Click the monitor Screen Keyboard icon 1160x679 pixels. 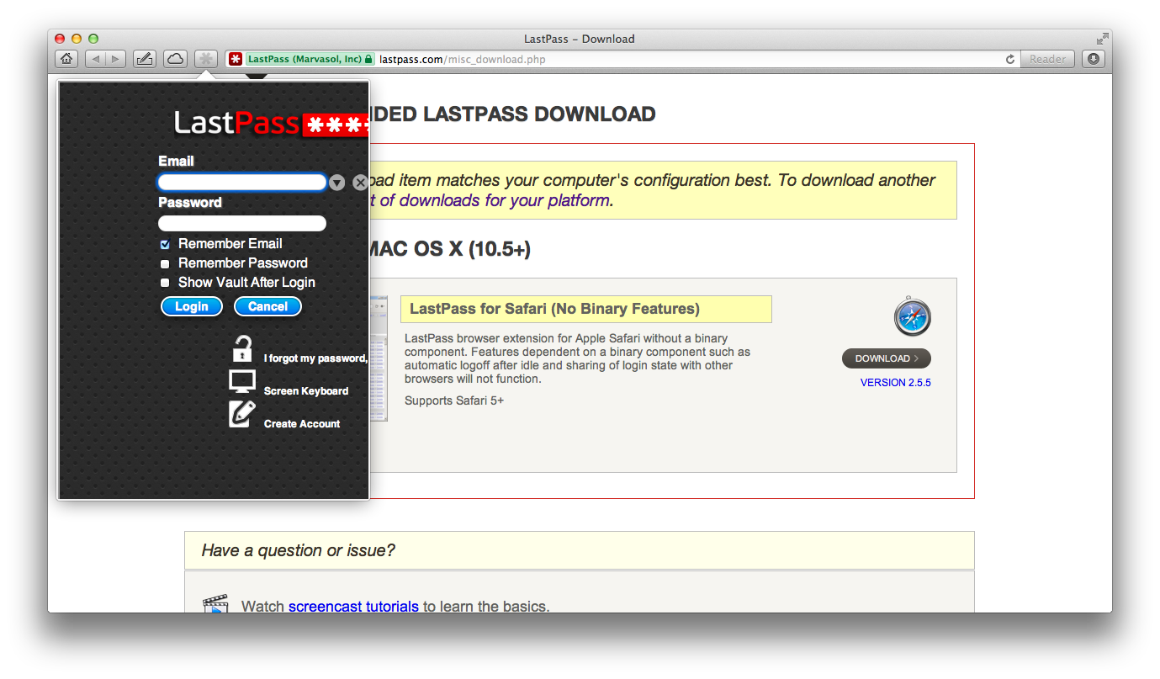point(242,381)
